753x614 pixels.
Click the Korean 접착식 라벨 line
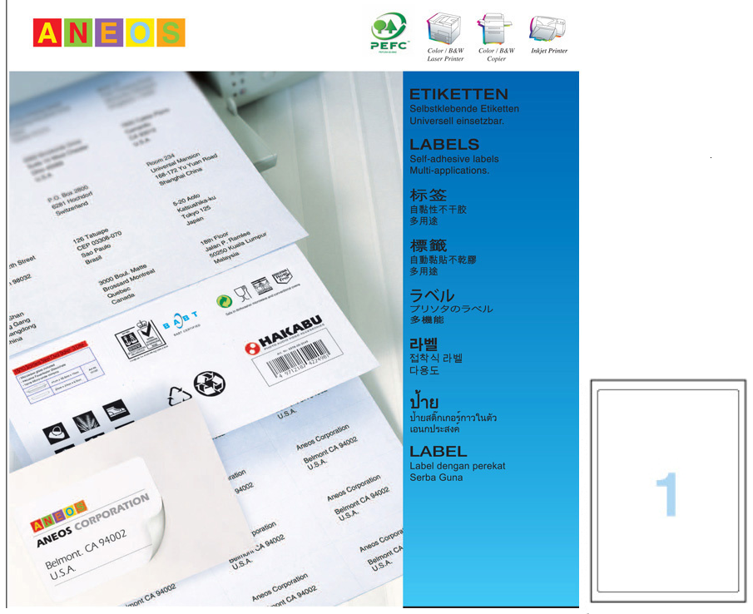click(x=435, y=358)
